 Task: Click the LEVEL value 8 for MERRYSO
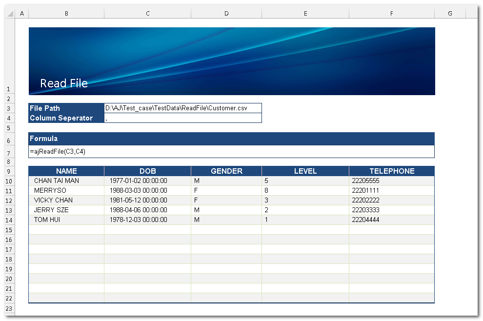point(305,191)
